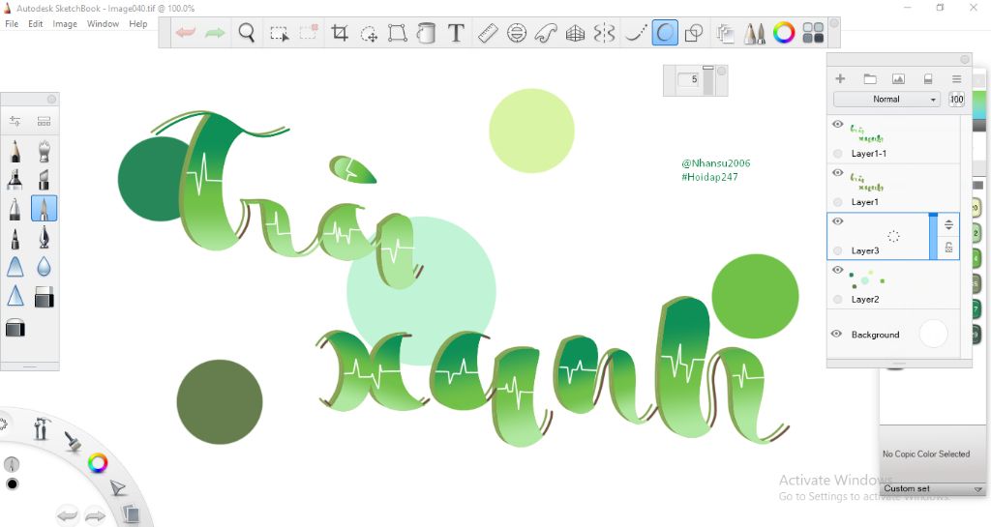Open the Color Wheel in toolbar
This screenshot has width=991, height=527.
pyautogui.click(x=784, y=33)
